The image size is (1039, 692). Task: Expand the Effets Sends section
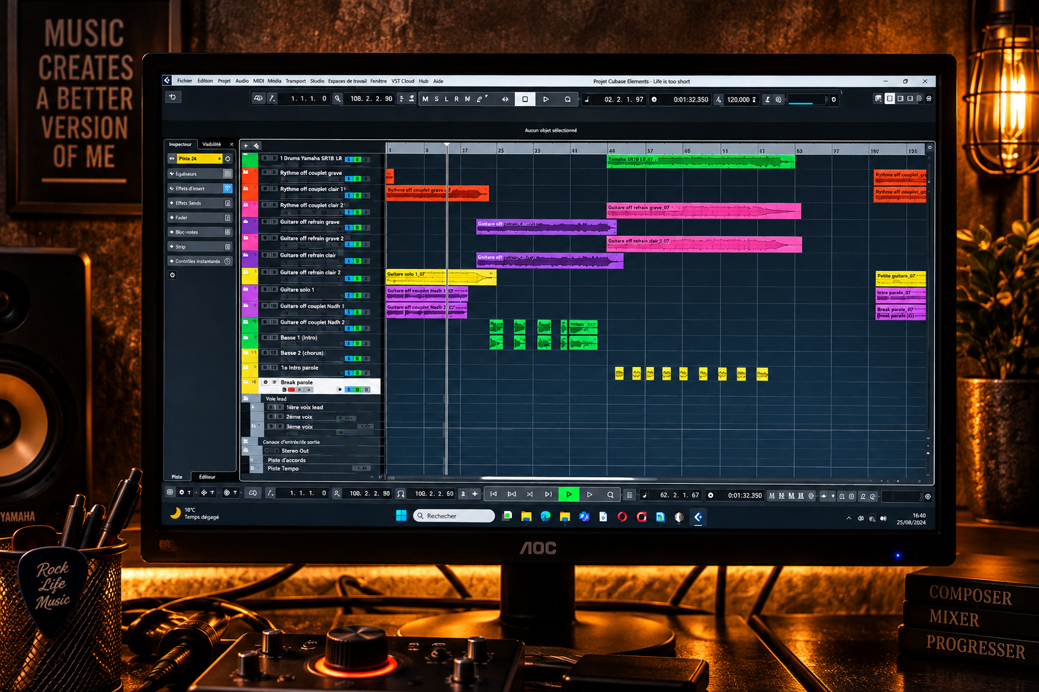pyautogui.click(x=200, y=203)
